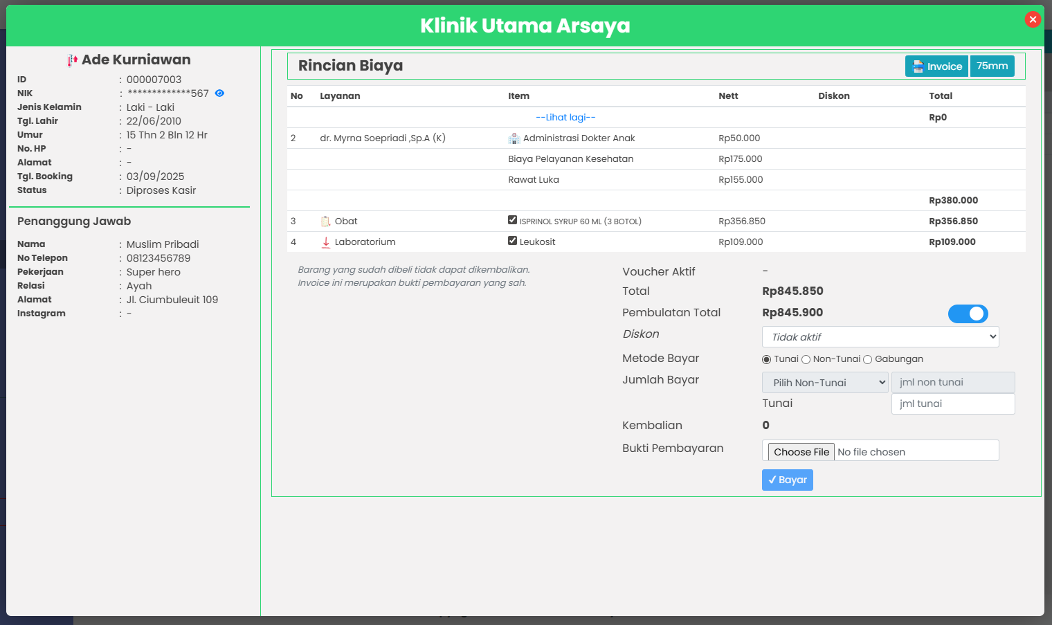The image size is (1052, 625).
Task: Click the patient icon beside Ade Kurniawan
Action: 73,60
